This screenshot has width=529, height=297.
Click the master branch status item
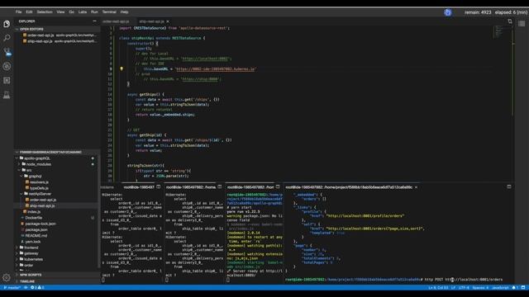click(12, 288)
